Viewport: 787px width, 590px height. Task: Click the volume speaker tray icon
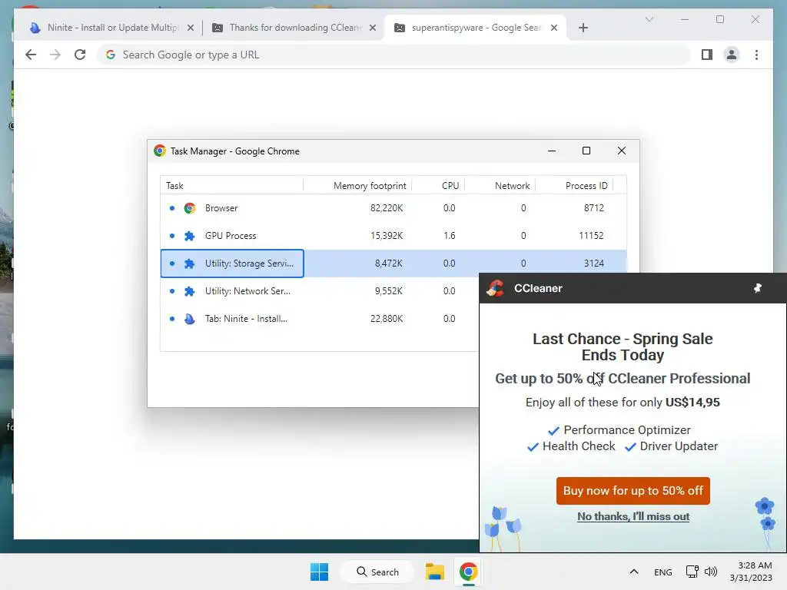pyautogui.click(x=711, y=572)
